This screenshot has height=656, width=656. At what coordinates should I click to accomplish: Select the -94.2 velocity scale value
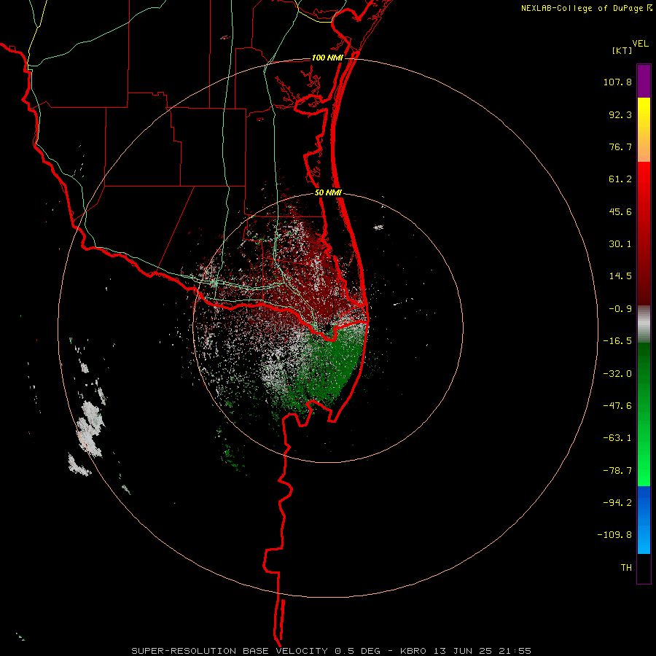(x=617, y=502)
